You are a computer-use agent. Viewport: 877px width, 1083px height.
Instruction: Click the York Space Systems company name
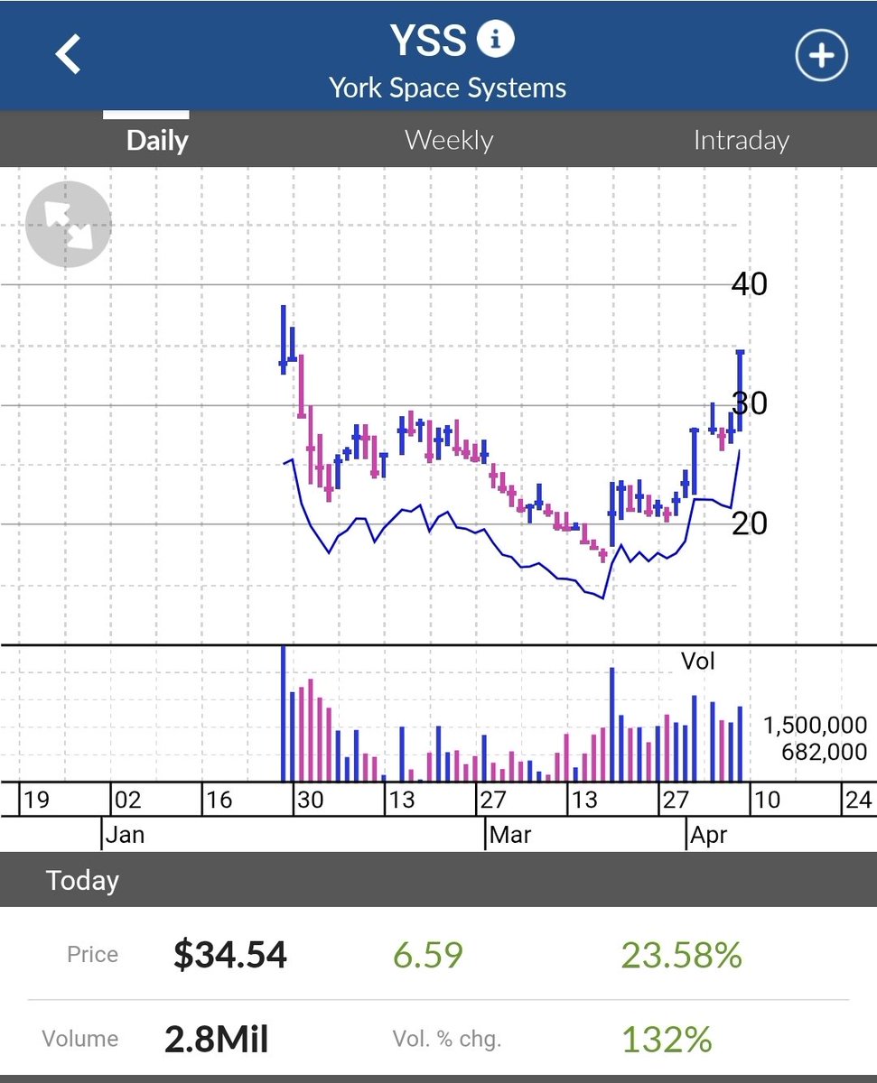447,88
